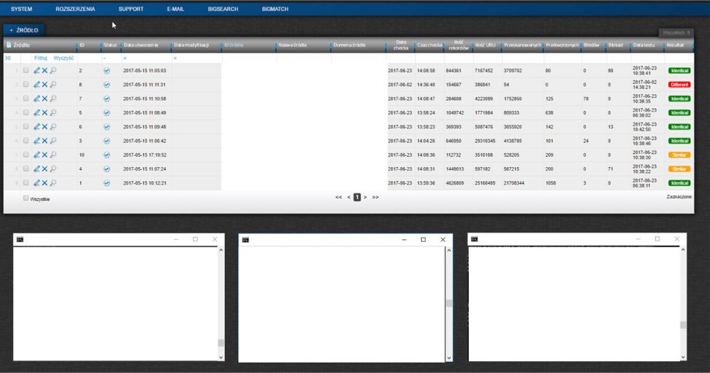This screenshot has height=373, width=710.
Task: Delete the row with ID 8
Action: pyautogui.click(x=44, y=85)
